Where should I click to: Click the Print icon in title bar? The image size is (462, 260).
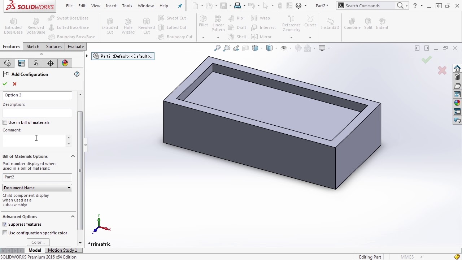click(x=237, y=6)
